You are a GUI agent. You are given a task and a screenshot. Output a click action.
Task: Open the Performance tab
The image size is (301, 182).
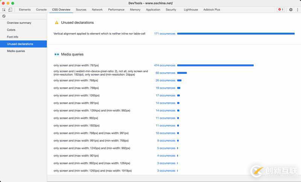(116, 10)
